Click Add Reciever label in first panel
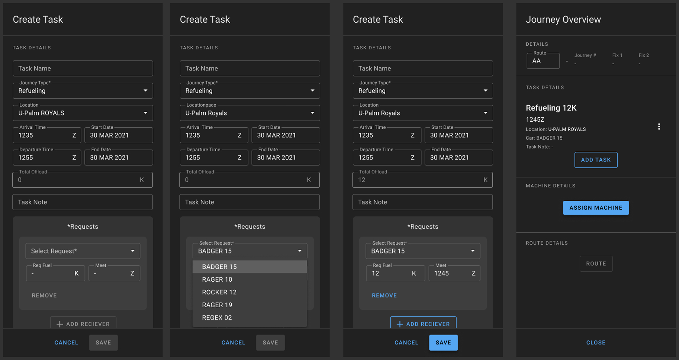Viewport: 679px width, 360px height. pyautogui.click(x=88, y=324)
